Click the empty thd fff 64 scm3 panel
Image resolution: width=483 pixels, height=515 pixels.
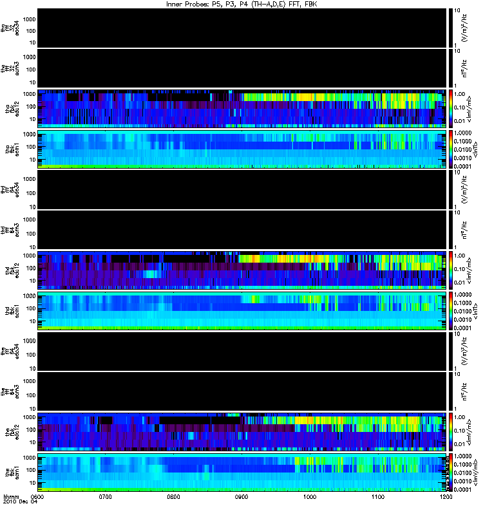(241, 230)
